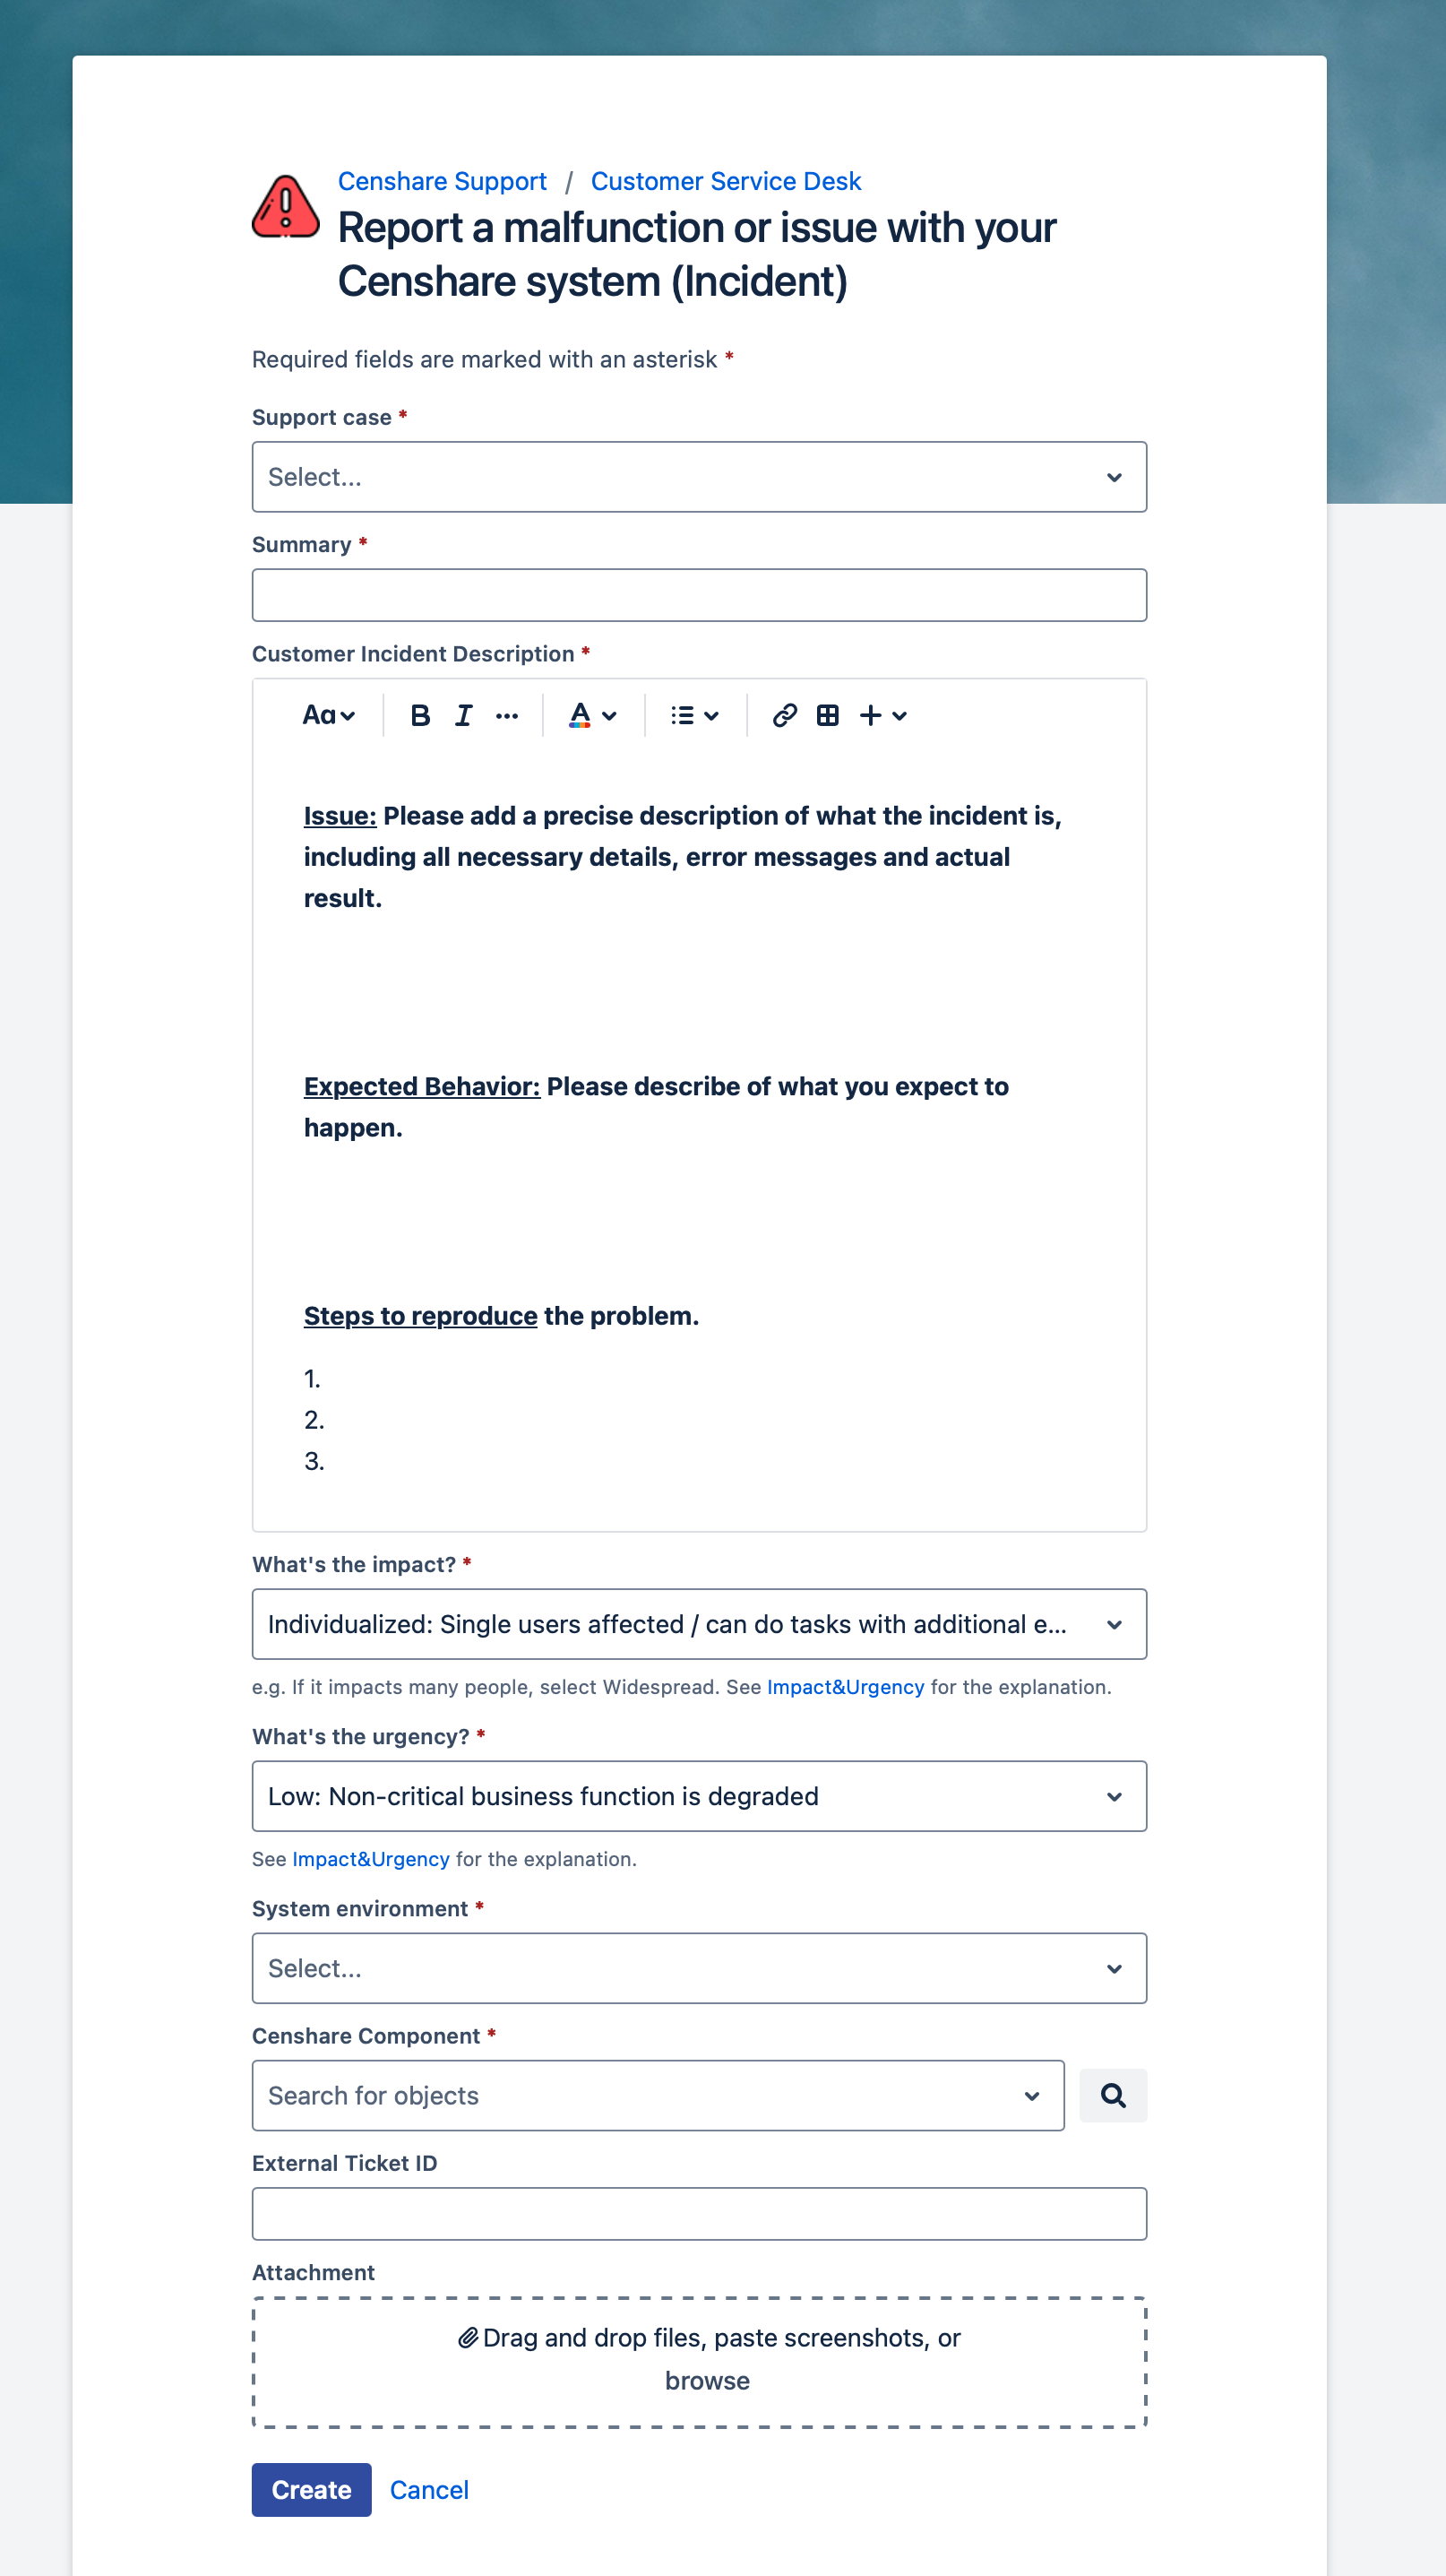Insert a link in the incident description
This screenshot has width=1446, height=2576.
[x=783, y=714]
